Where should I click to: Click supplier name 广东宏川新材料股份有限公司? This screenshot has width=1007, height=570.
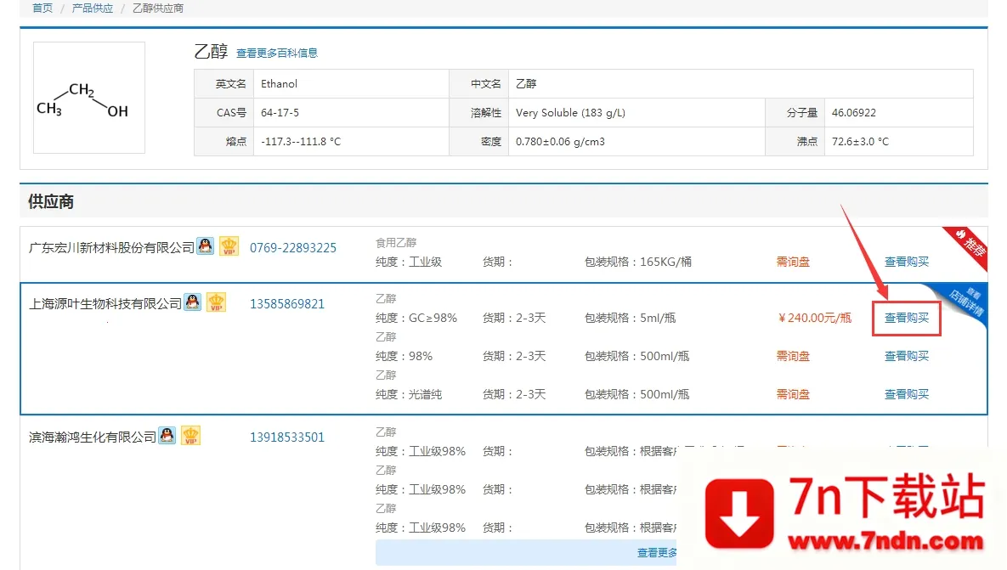(111, 248)
